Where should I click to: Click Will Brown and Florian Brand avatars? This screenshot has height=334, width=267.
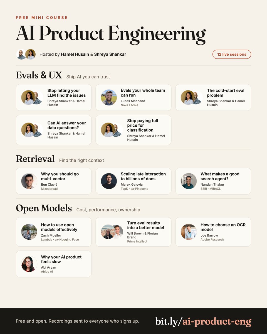tap(112, 232)
